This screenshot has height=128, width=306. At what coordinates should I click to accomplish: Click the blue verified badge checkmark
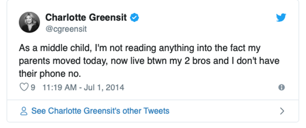(134, 18)
